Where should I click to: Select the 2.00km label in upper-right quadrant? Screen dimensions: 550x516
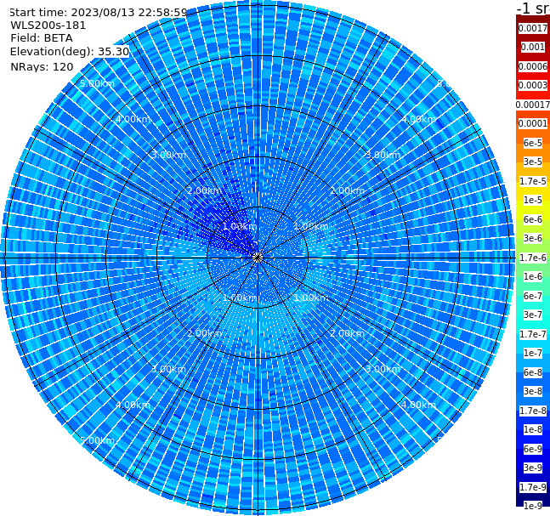tap(347, 190)
